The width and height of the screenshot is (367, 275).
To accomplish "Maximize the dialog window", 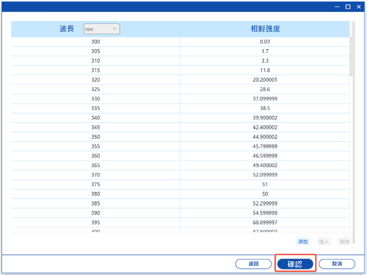I will (348, 6).
